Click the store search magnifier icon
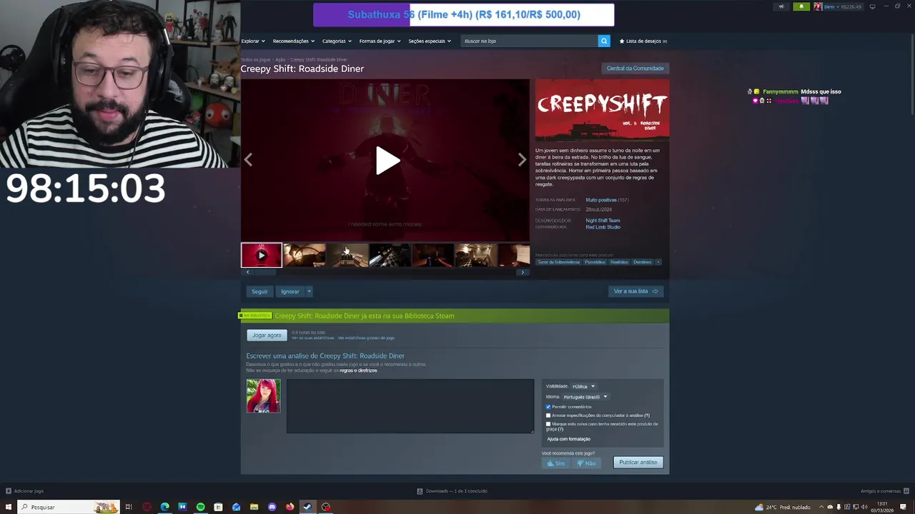This screenshot has height=514, width=915. click(x=604, y=41)
